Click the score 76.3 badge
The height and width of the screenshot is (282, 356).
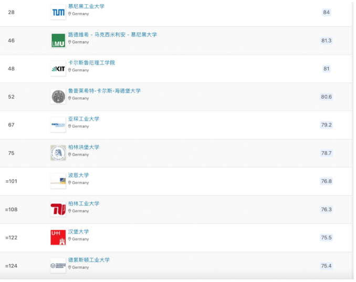[326, 210]
